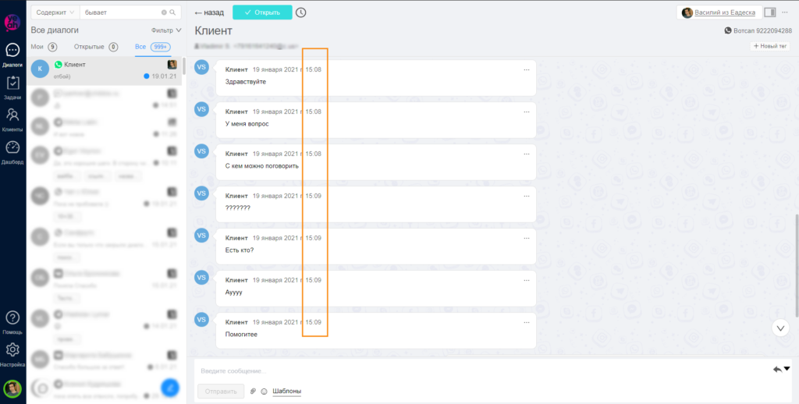Image resolution: width=799 pixels, height=404 pixels.
Task: Open the Диалоги section in sidebar
Action: (x=12, y=55)
